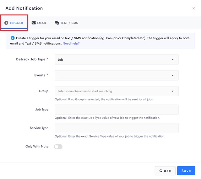Close the Add Notification dialog with X
The height and width of the screenshot is (179, 201).
[193, 8]
